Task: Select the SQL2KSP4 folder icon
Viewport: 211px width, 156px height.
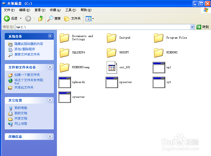Action: [x=64, y=53]
